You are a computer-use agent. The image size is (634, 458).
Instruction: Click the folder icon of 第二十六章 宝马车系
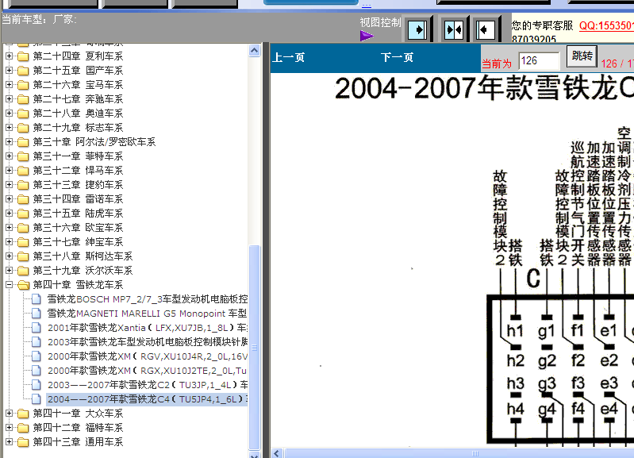tap(23, 85)
